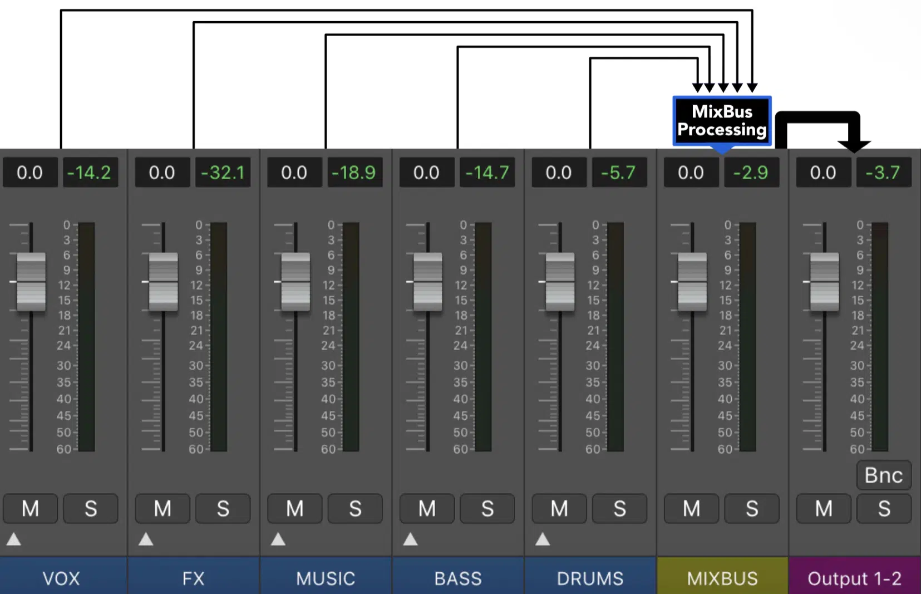Screen dimensions: 921x594
Task: Click the VOX volume fader handle
Action: click(31, 282)
